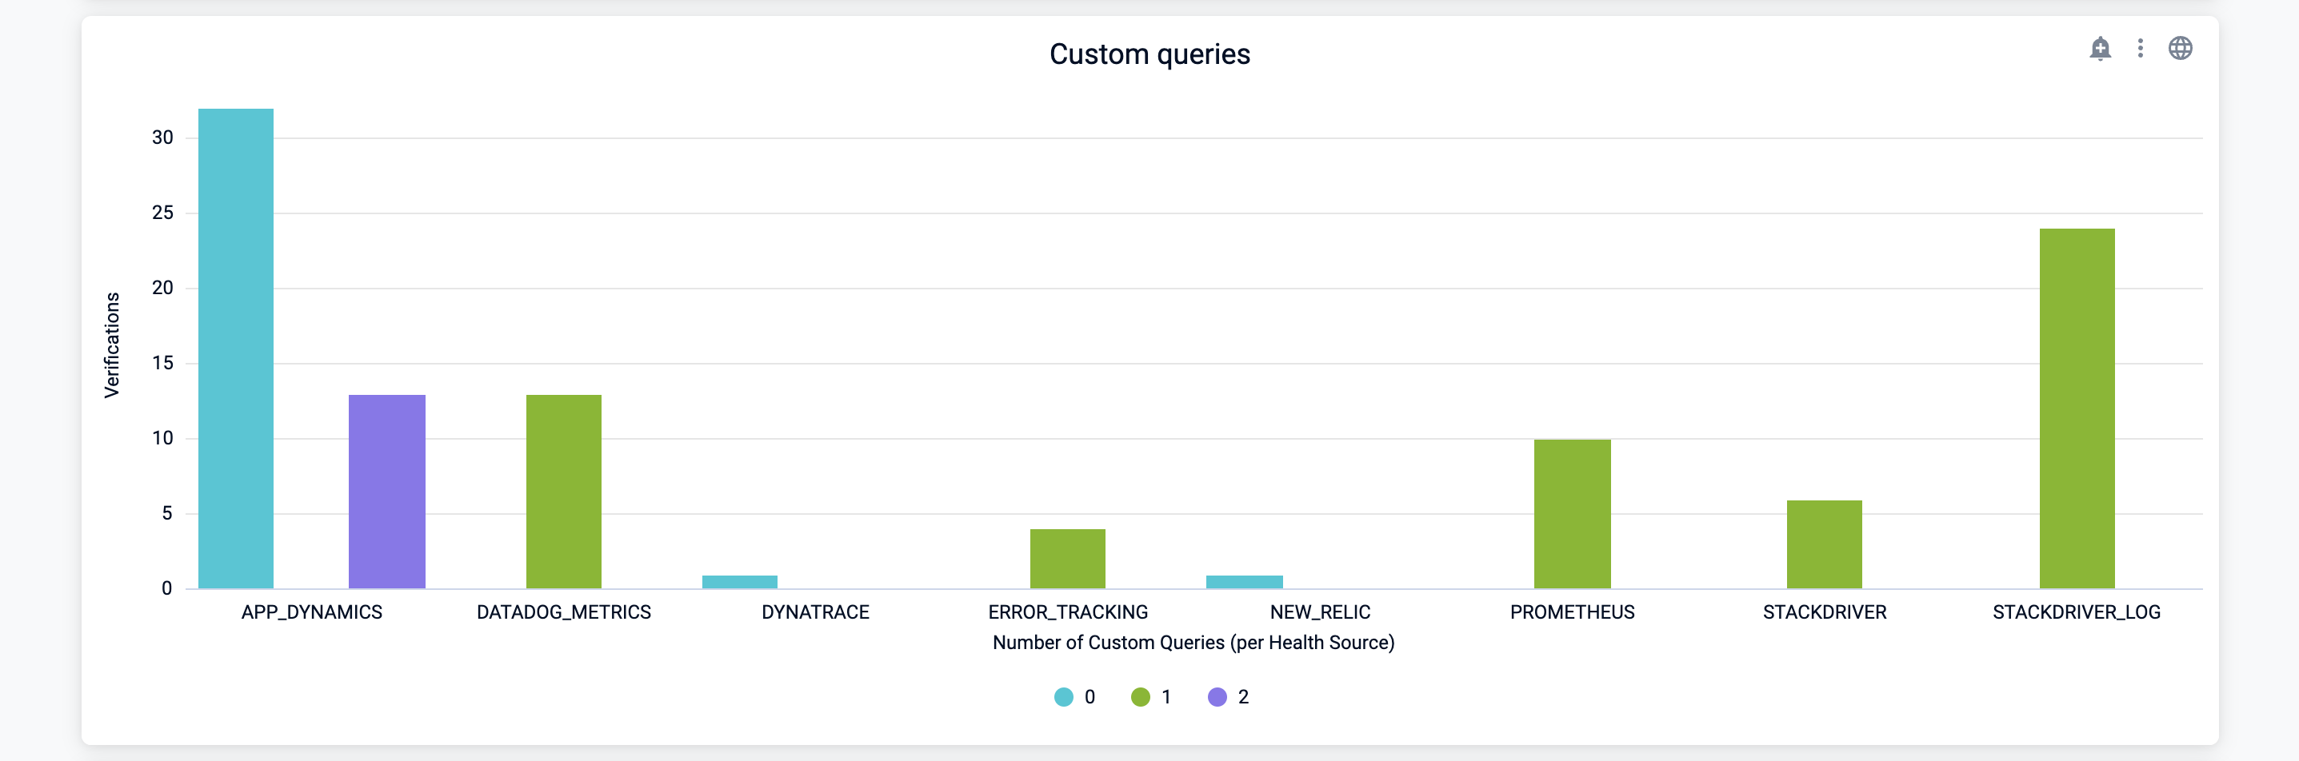The image size is (2299, 761).
Task: Select the green PROMETHEUS bar
Action: [x=1572, y=514]
